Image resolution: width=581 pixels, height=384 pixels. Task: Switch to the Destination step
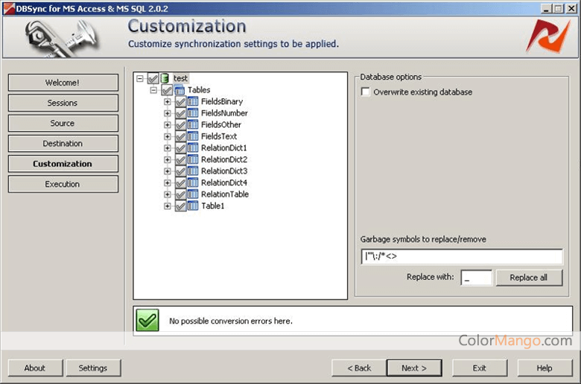click(x=63, y=144)
